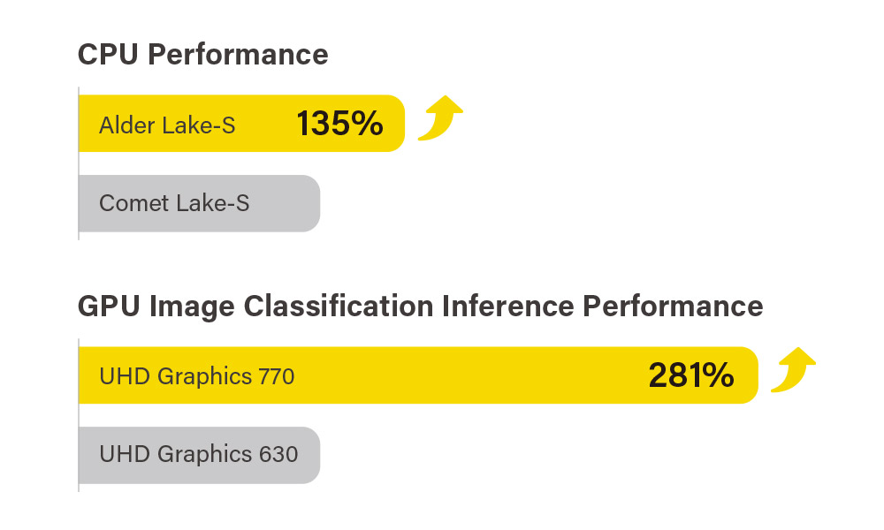Viewport: 884px width, 530px height.
Task: Click the yellow up arrow beside 281%
Action: click(793, 371)
